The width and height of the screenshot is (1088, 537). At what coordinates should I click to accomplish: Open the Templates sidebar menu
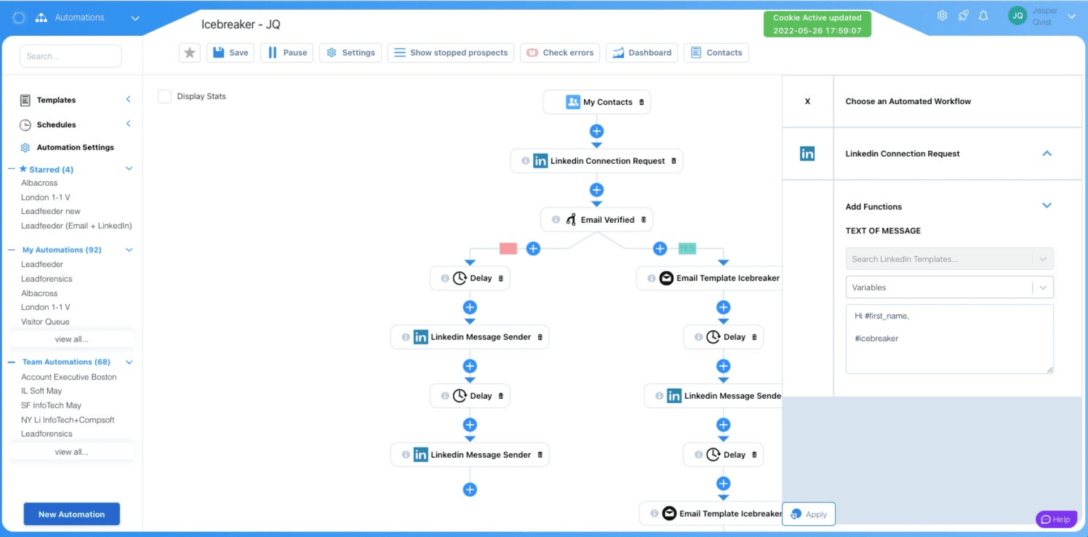[x=56, y=100]
